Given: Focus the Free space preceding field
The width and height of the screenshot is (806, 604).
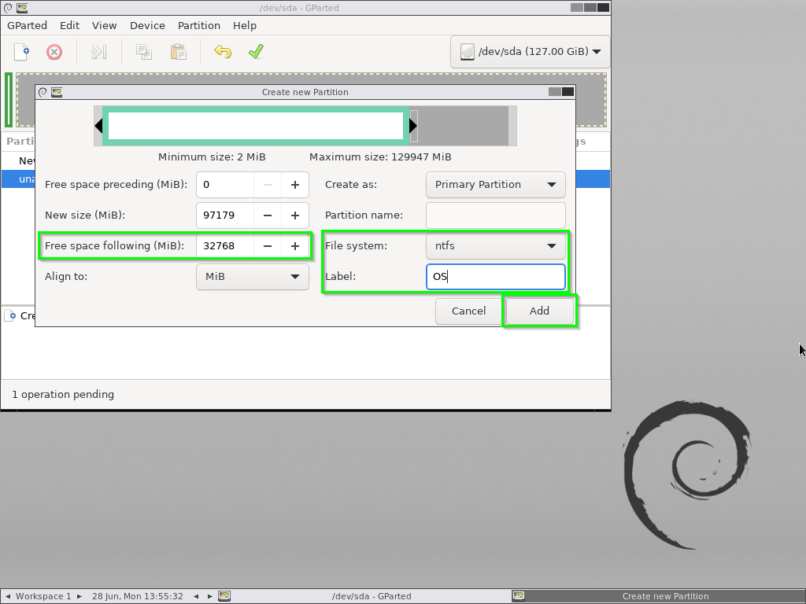Looking at the screenshot, I should tap(225, 185).
